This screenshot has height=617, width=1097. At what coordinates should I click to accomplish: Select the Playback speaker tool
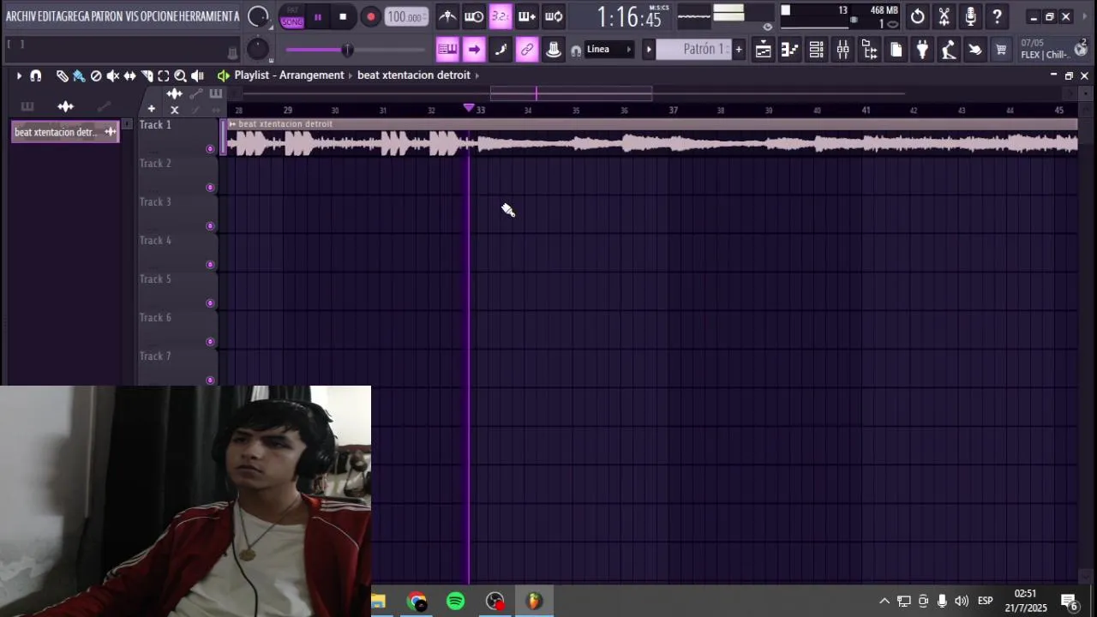[x=197, y=75]
